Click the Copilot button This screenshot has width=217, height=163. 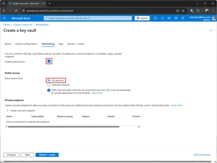(x=142, y=18)
